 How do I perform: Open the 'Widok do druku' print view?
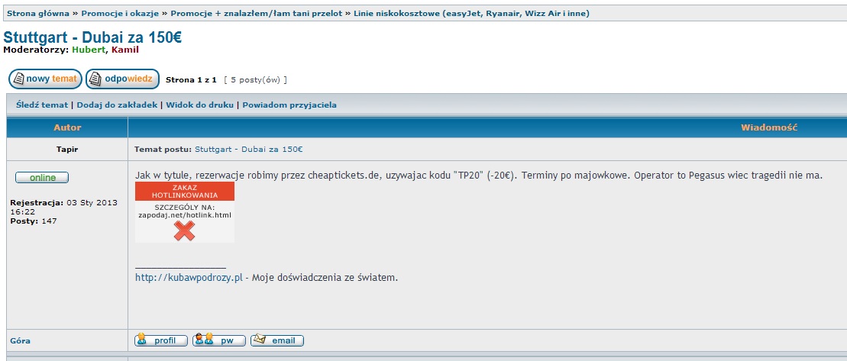(200, 105)
